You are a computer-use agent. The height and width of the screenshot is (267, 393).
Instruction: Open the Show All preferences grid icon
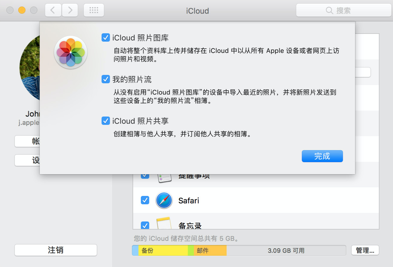[x=94, y=10]
